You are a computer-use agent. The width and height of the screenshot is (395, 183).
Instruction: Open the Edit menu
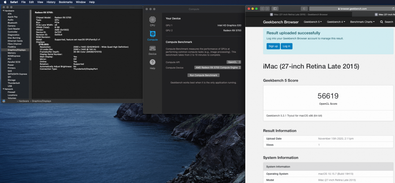coord(31,2)
